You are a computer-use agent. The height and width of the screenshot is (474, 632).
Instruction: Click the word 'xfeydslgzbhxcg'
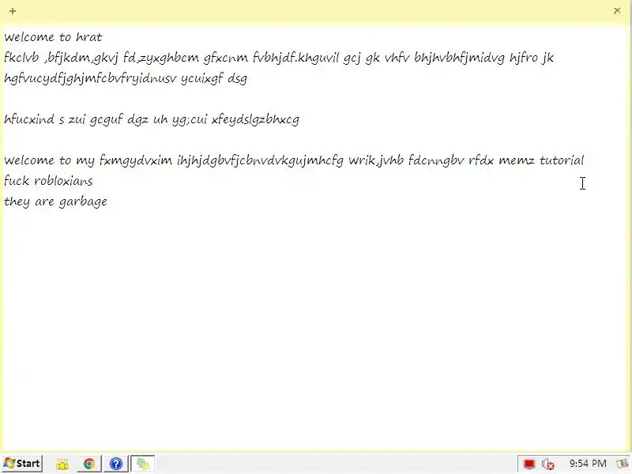pyautogui.click(x=255, y=120)
